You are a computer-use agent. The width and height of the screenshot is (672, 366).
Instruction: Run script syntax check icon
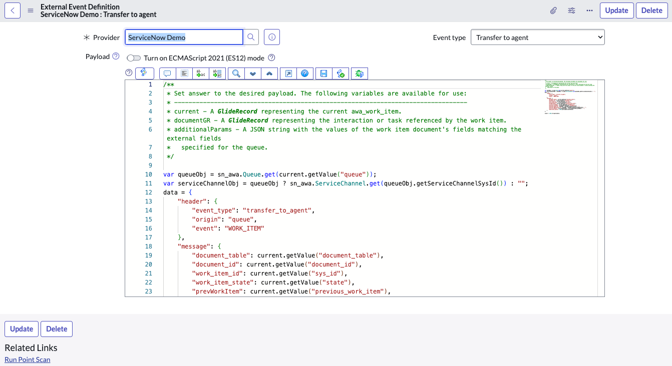coord(341,73)
